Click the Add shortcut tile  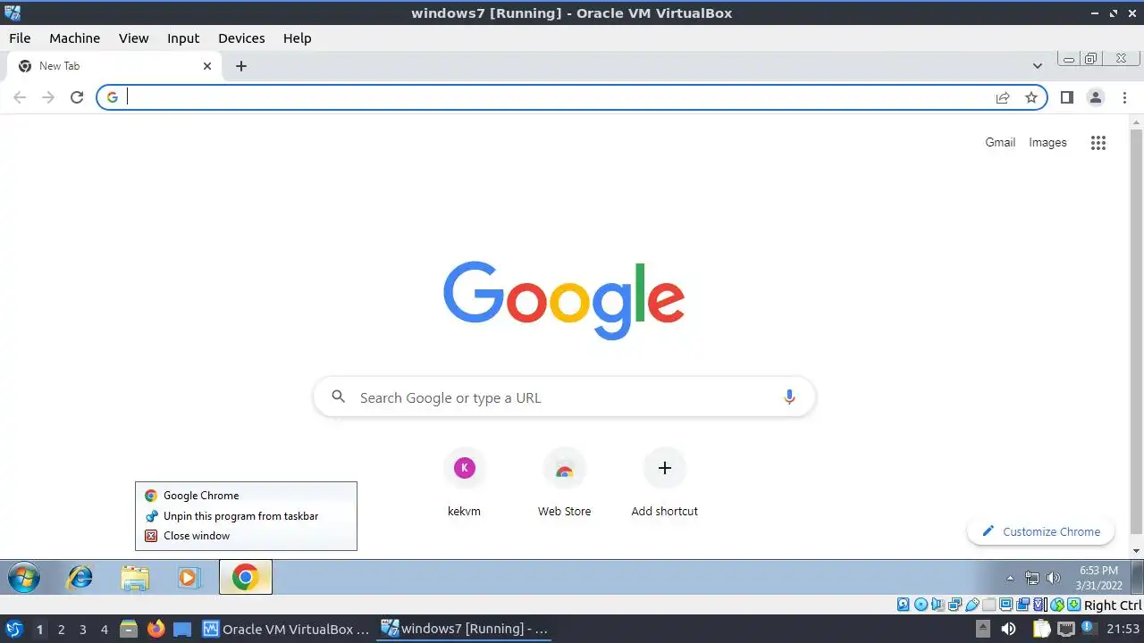click(664, 483)
